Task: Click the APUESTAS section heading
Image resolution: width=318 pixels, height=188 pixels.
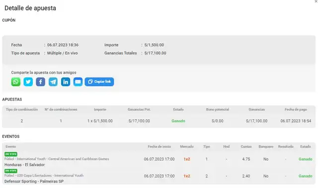Action: [x=12, y=99]
